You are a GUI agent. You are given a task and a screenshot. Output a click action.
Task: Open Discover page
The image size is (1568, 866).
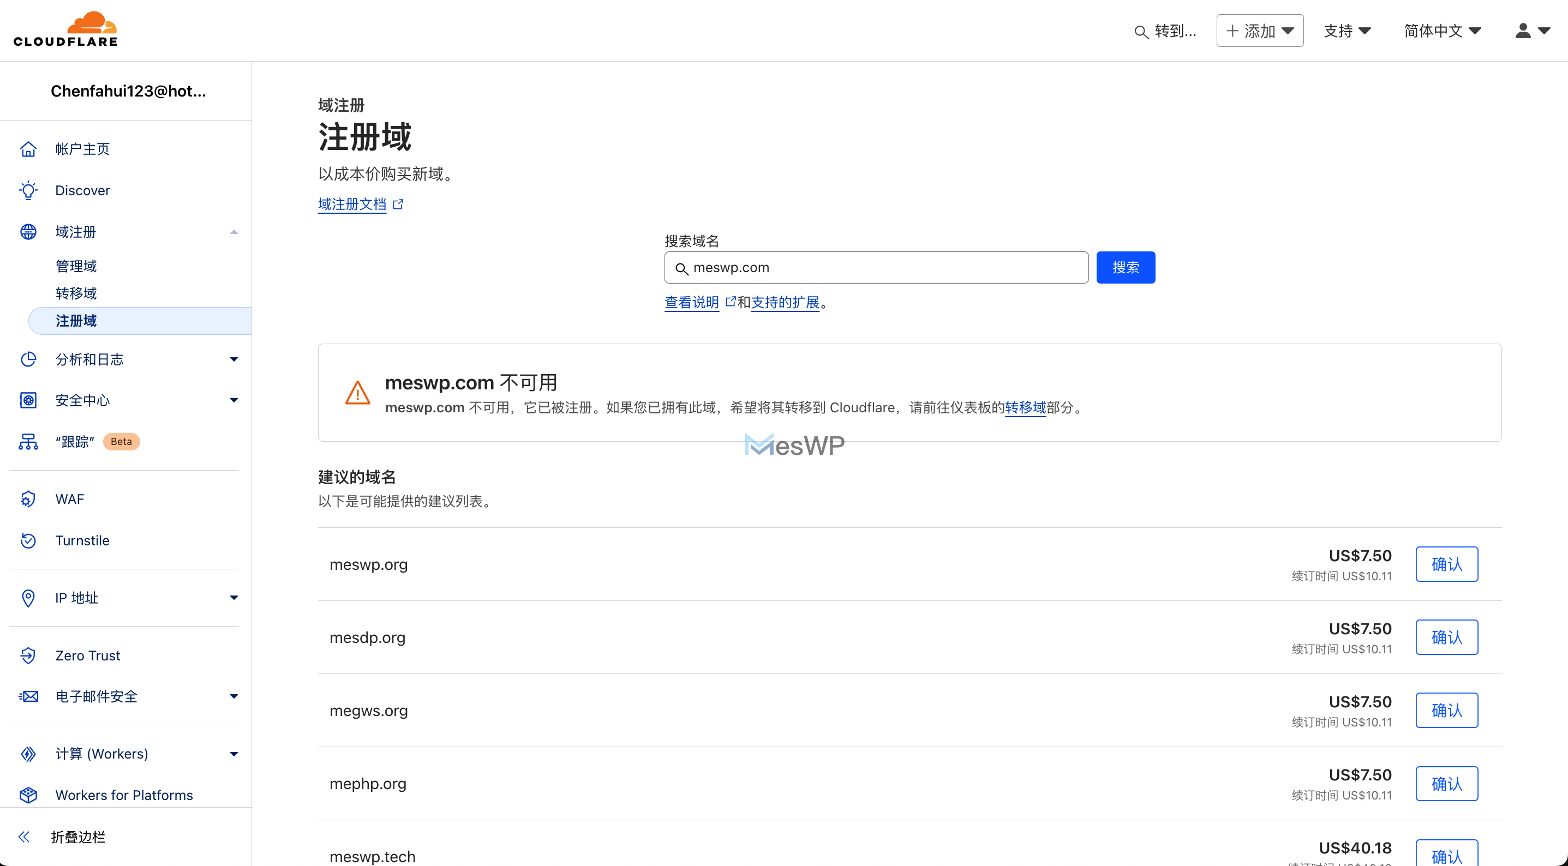83,190
